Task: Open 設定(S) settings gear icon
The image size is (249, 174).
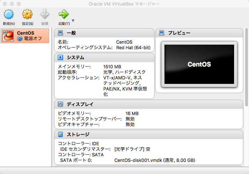Action: [x=27, y=15]
